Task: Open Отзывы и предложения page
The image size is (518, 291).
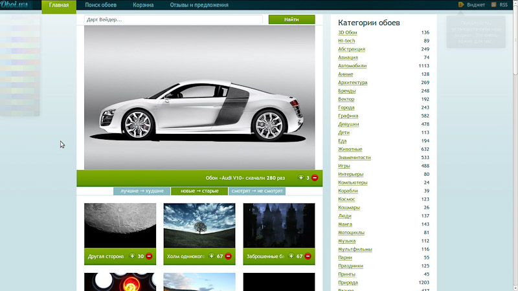Action: (199, 5)
